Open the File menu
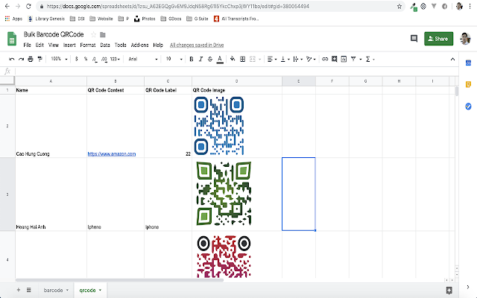This screenshot has width=477, height=298. (27, 45)
